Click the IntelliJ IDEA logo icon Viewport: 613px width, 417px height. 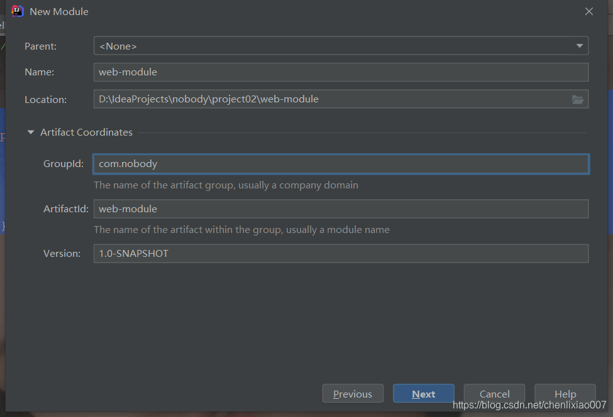[18, 11]
